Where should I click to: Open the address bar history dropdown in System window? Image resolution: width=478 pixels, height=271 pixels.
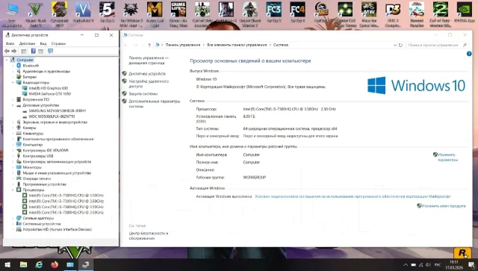(395, 45)
